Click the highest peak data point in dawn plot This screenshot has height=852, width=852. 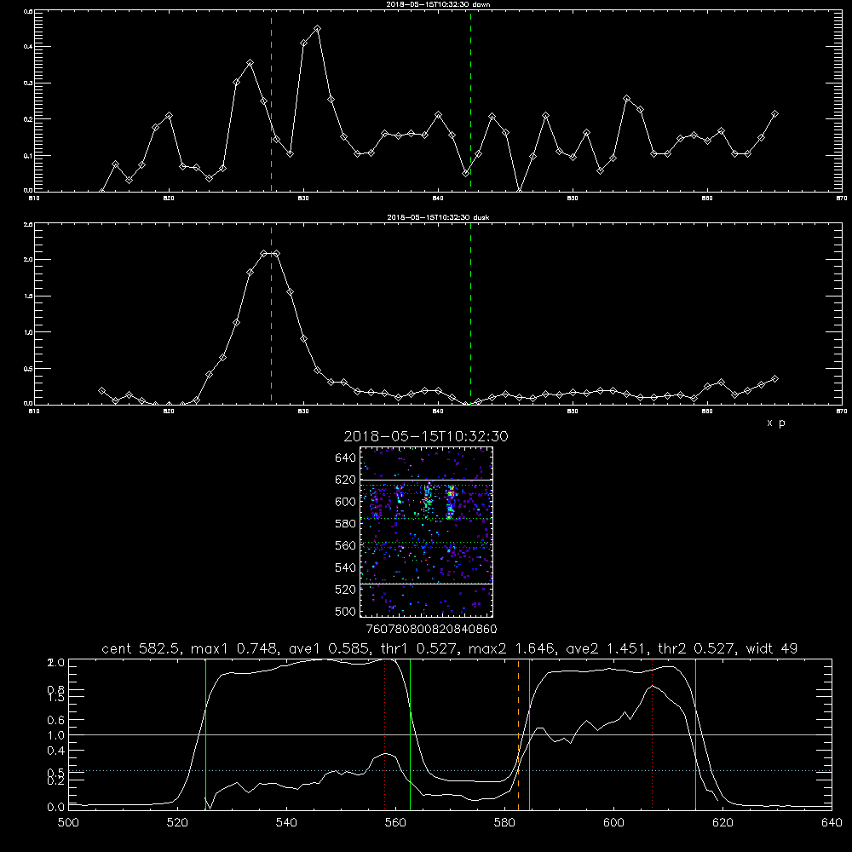coord(317,29)
